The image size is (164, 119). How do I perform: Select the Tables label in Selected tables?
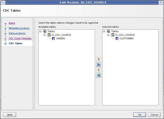click(115, 31)
